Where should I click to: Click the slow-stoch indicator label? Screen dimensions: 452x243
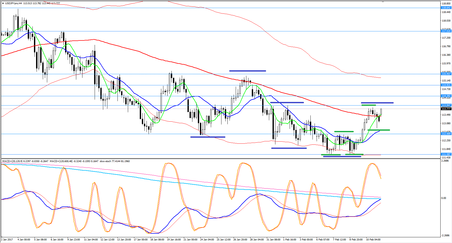106,161
